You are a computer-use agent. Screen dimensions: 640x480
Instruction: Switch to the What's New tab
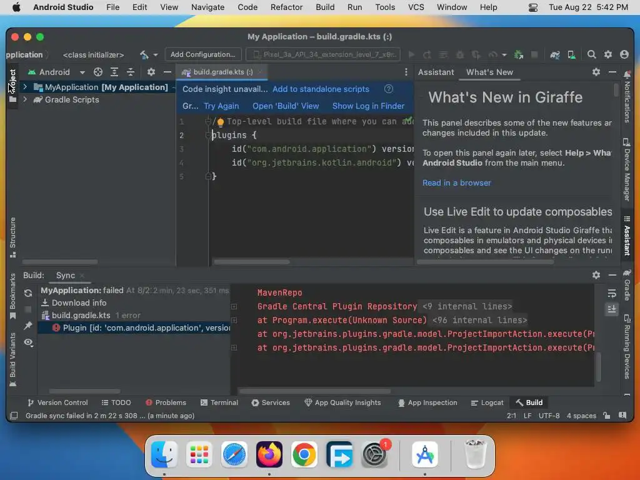pos(489,72)
